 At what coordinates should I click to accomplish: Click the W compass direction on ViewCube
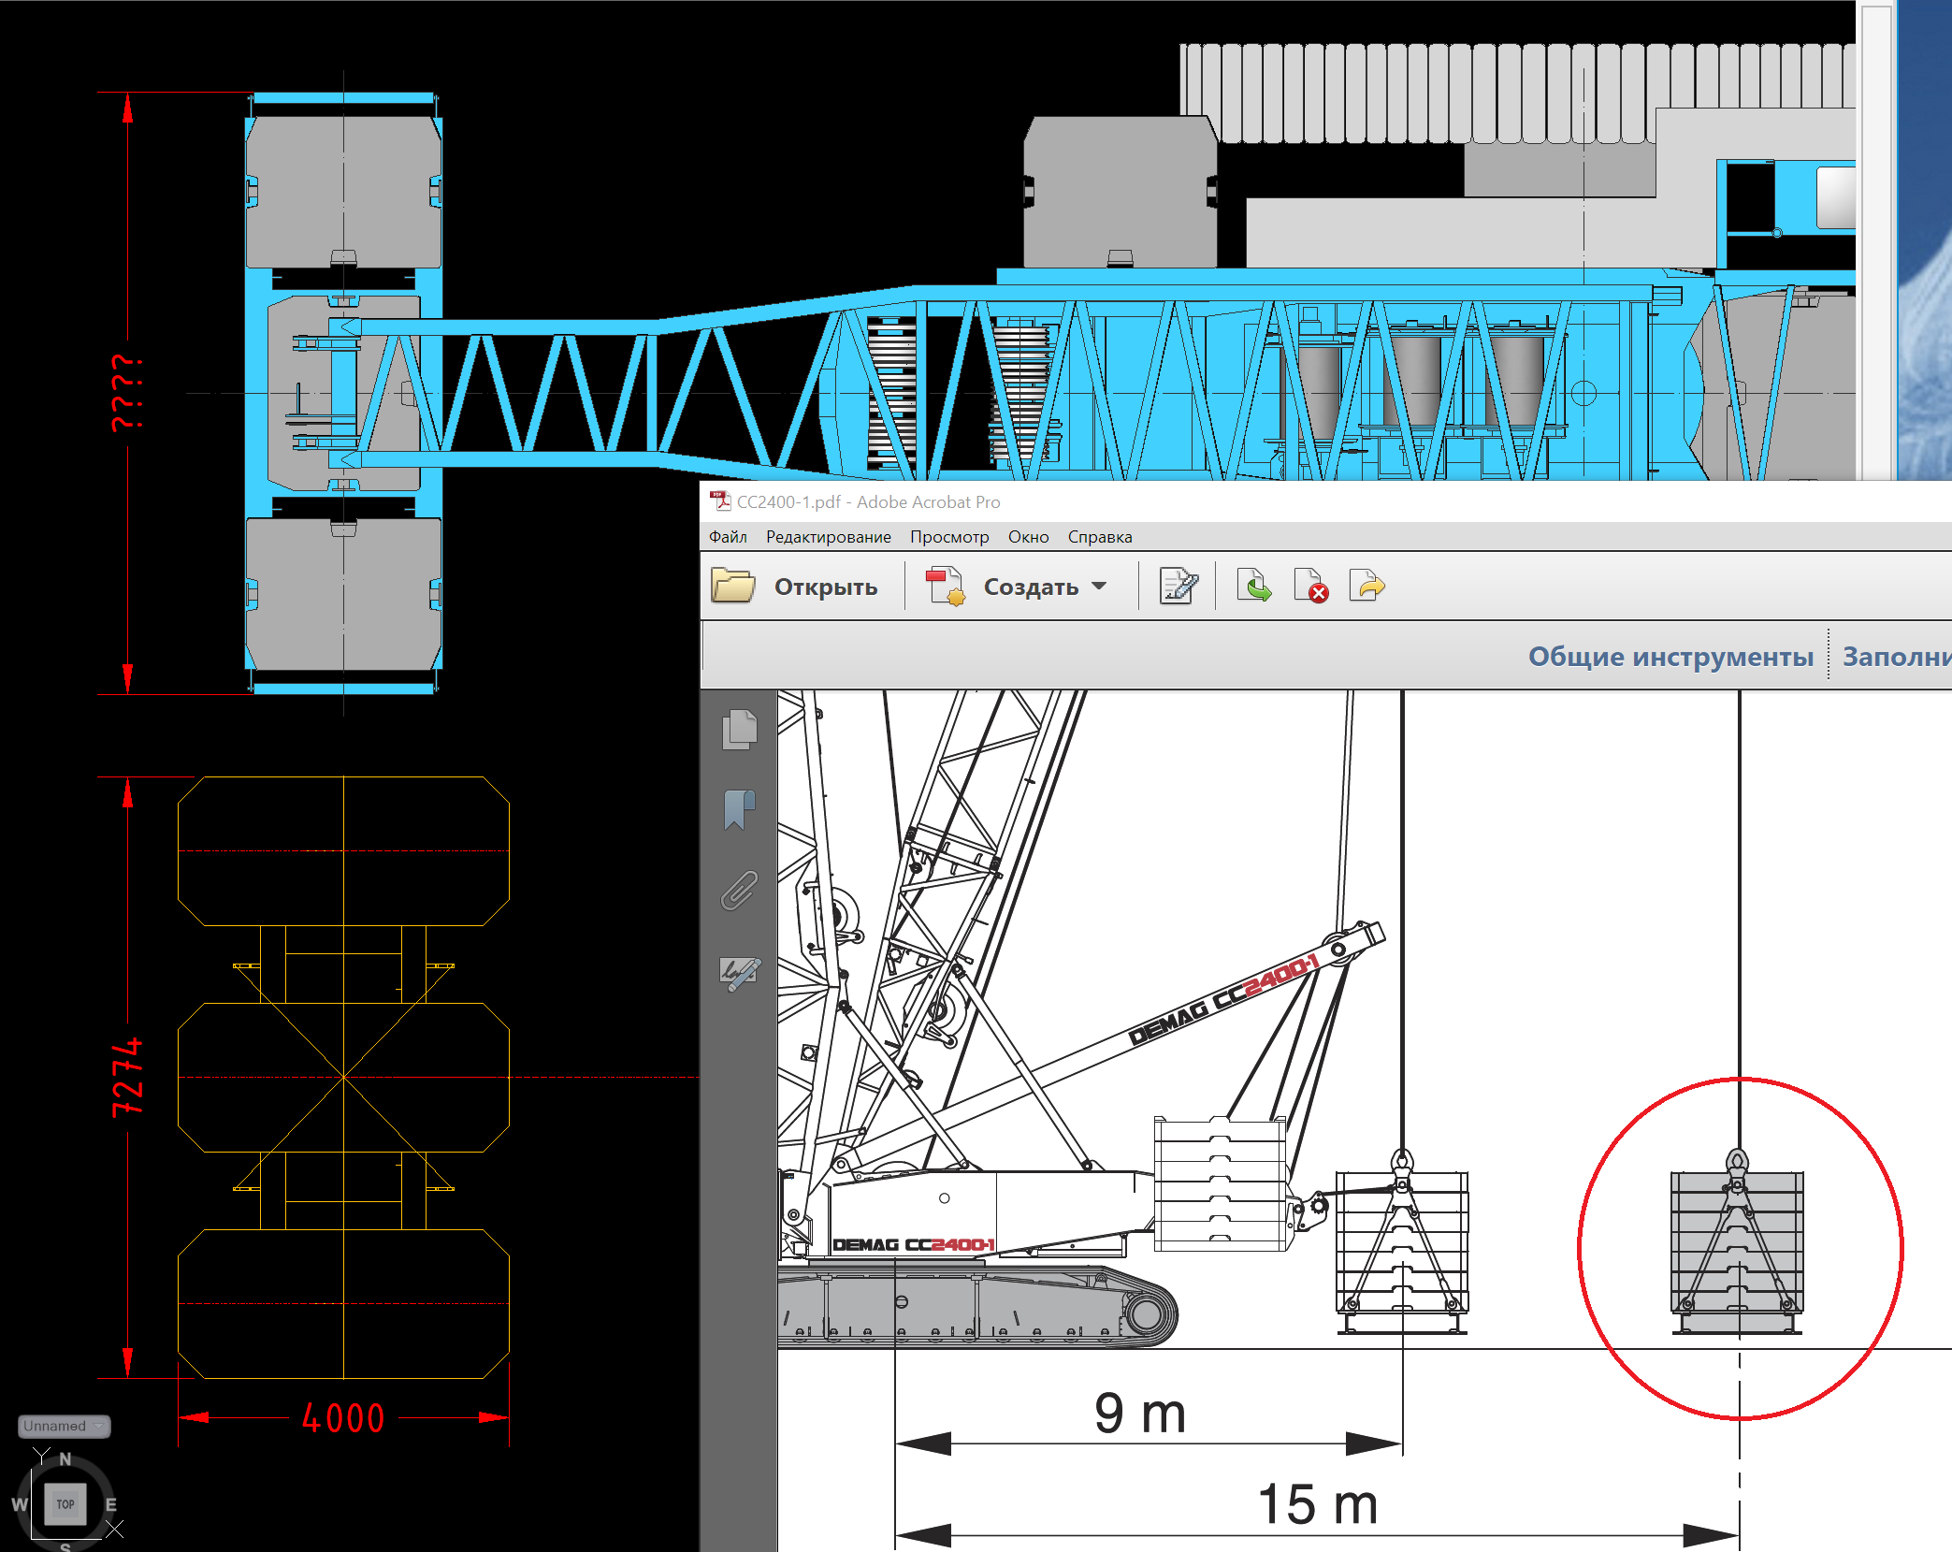[20, 1505]
